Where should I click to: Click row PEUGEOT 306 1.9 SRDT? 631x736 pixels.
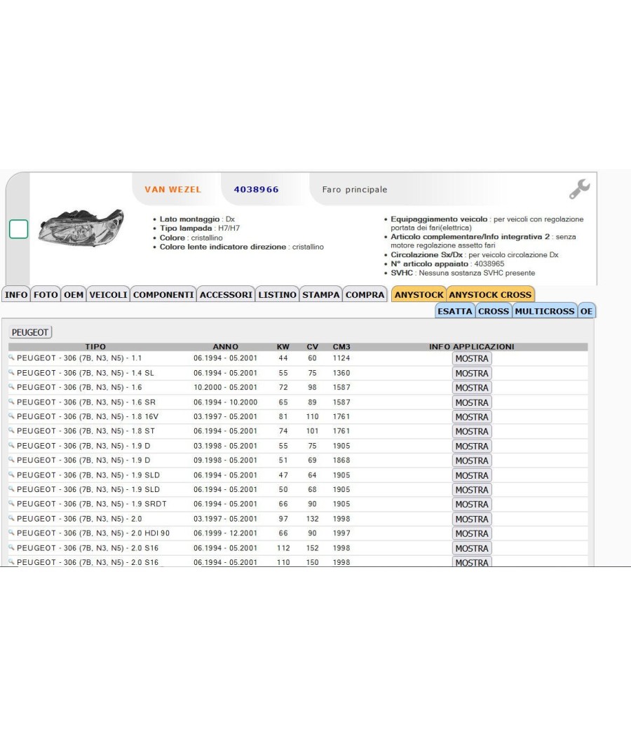click(x=298, y=504)
